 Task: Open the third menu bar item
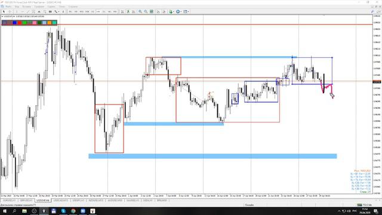(x=26, y=7)
